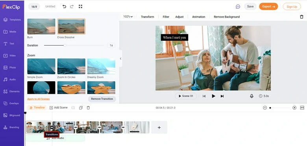The image size is (307, 146).
Task: Select scene 05 in the timeline
Action: (137, 127)
